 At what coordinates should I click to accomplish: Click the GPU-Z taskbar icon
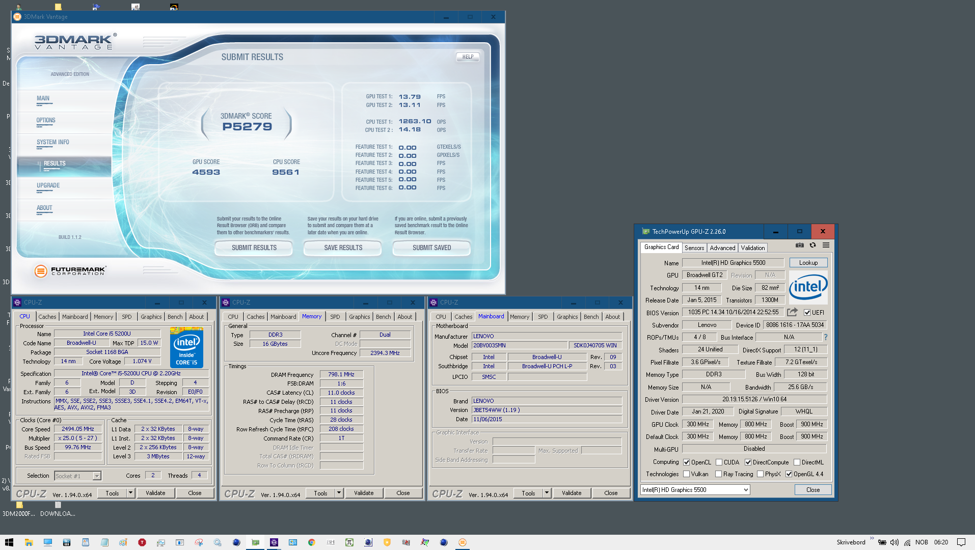pyautogui.click(x=255, y=542)
